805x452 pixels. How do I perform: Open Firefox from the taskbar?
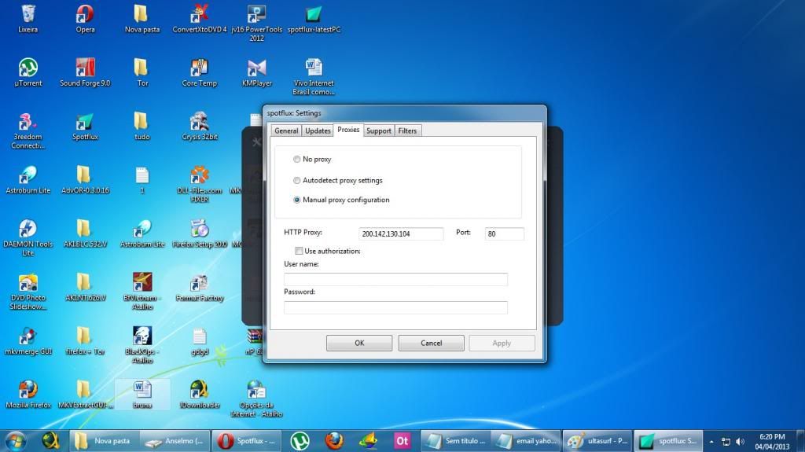click(x=334, y=441)
